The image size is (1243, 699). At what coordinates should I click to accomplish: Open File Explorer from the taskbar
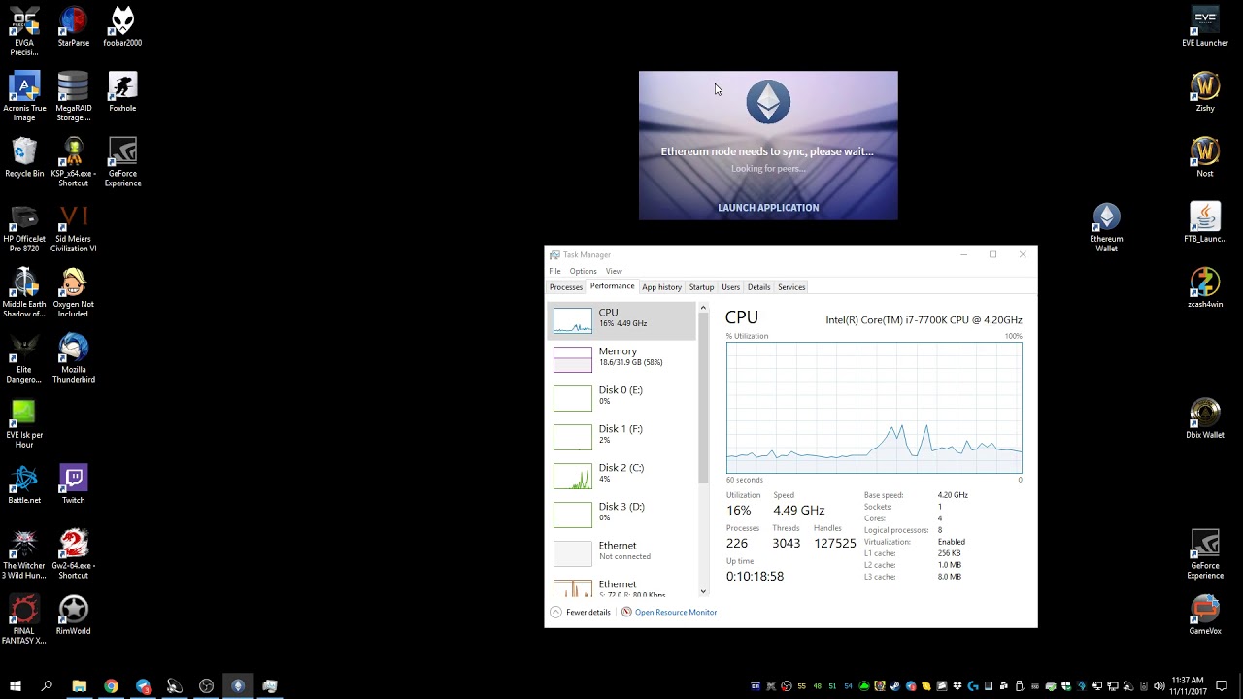[80, 686]
